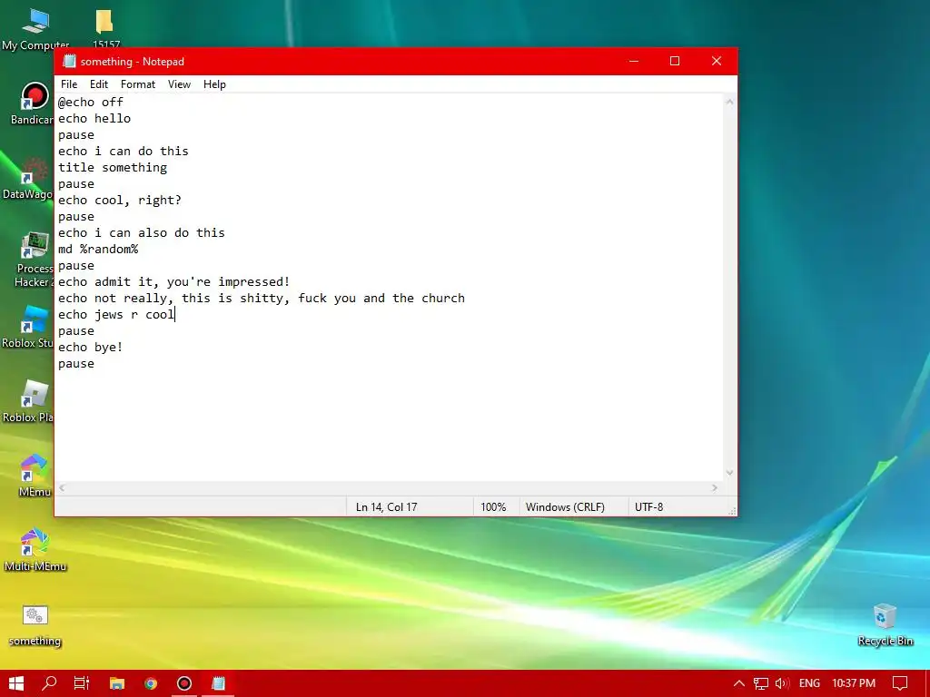930x697 pixels.
Task: Open the ENG language indicator
Action: click(809, 683)
